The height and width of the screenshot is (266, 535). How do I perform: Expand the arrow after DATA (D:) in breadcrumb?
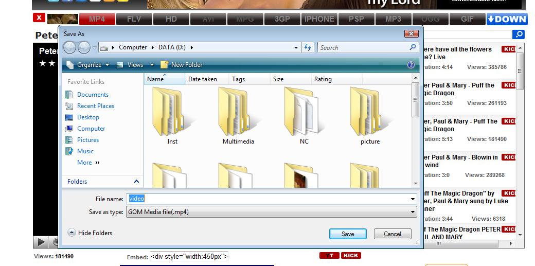tap(191, 47)
